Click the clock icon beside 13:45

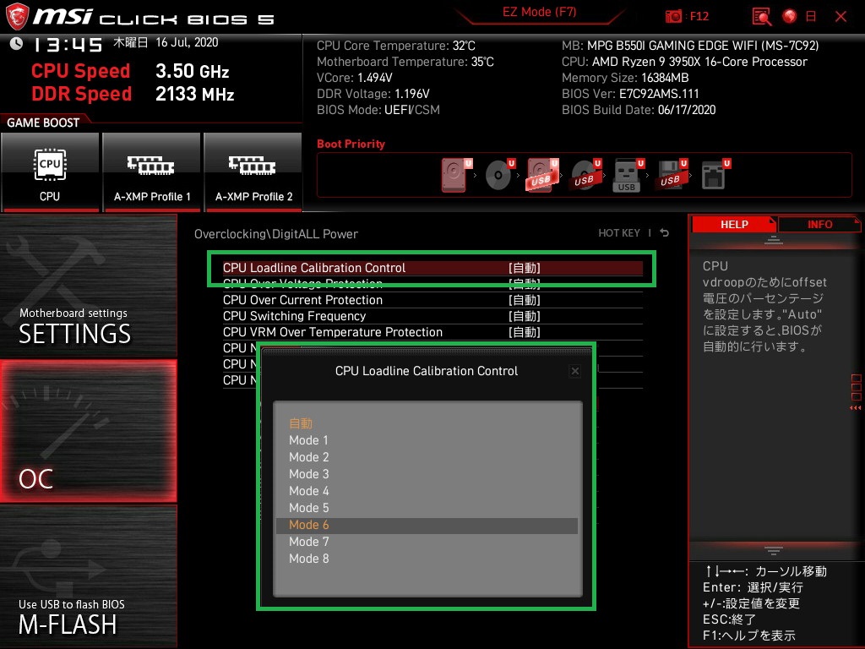16,44
